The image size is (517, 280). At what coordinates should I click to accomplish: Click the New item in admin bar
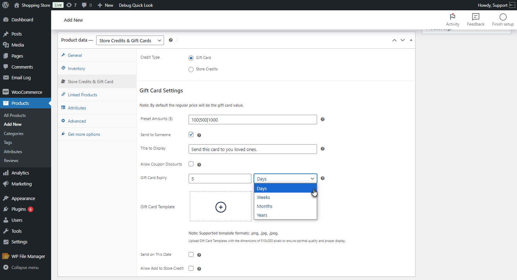point(105,5)
